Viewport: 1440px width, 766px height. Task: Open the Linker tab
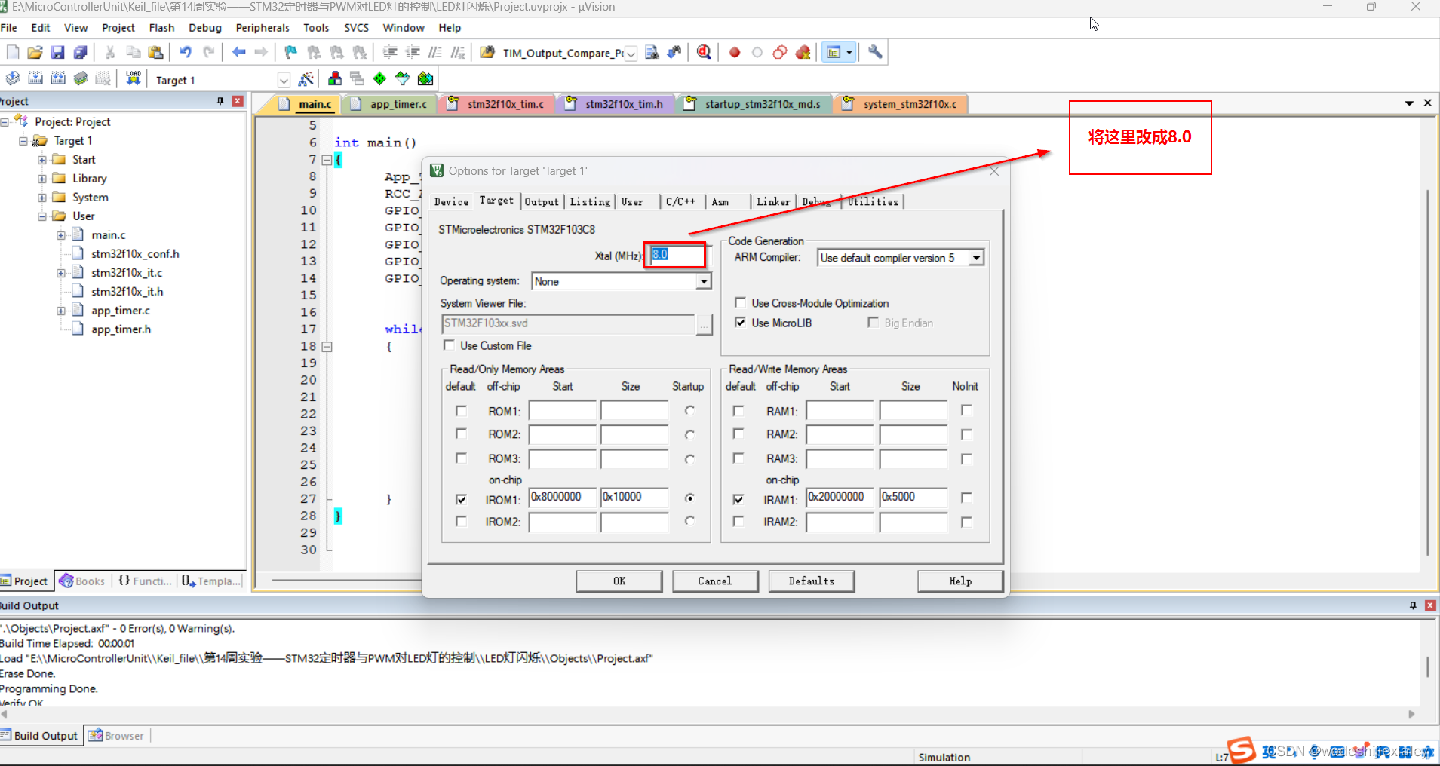coord(773,201)
